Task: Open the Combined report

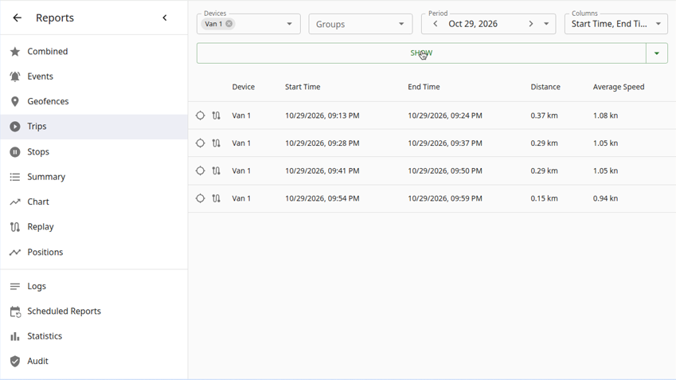Action: tap(94, 51)
